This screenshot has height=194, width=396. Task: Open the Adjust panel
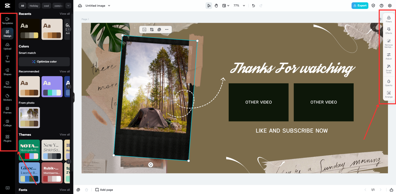[x=389, y=56]
